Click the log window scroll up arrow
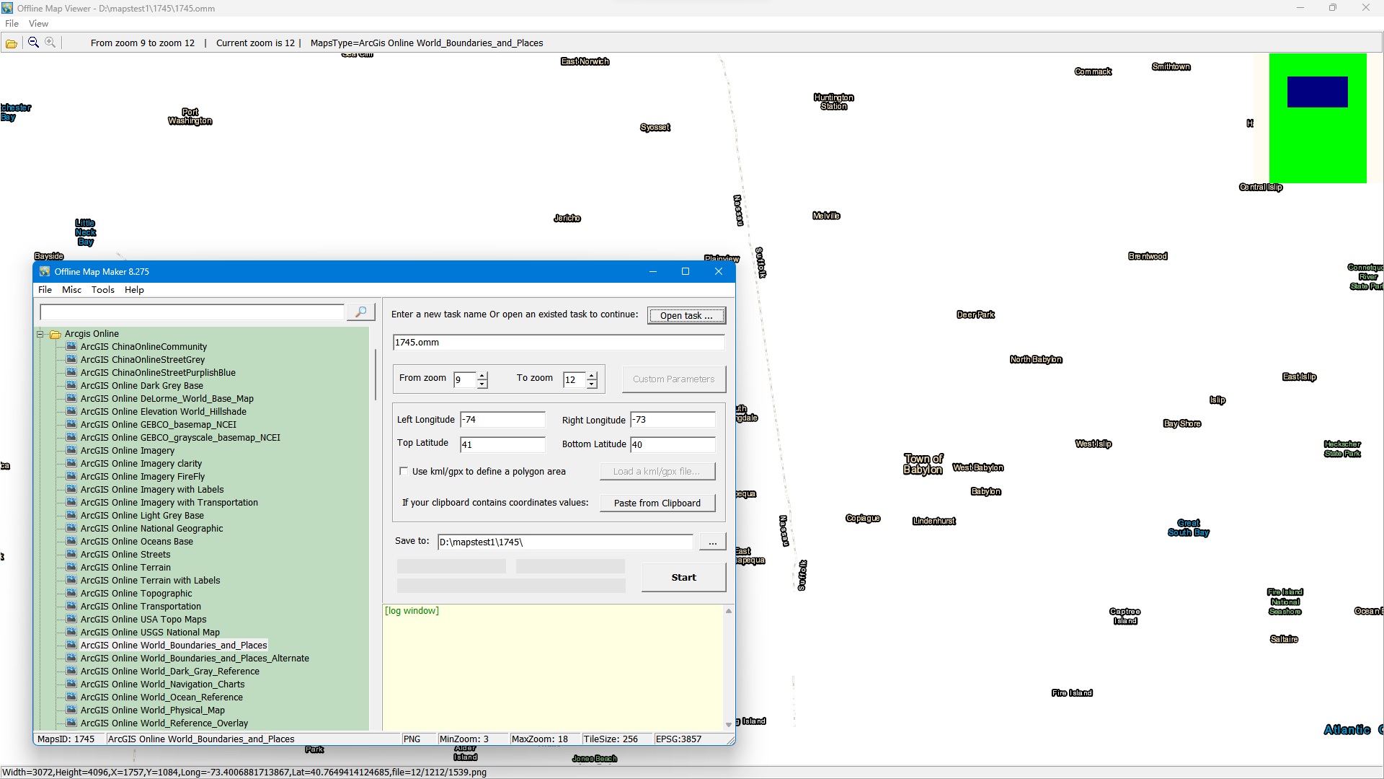Image resolution: width=1384 pixels, height=779 pixels. coord(729,611)
